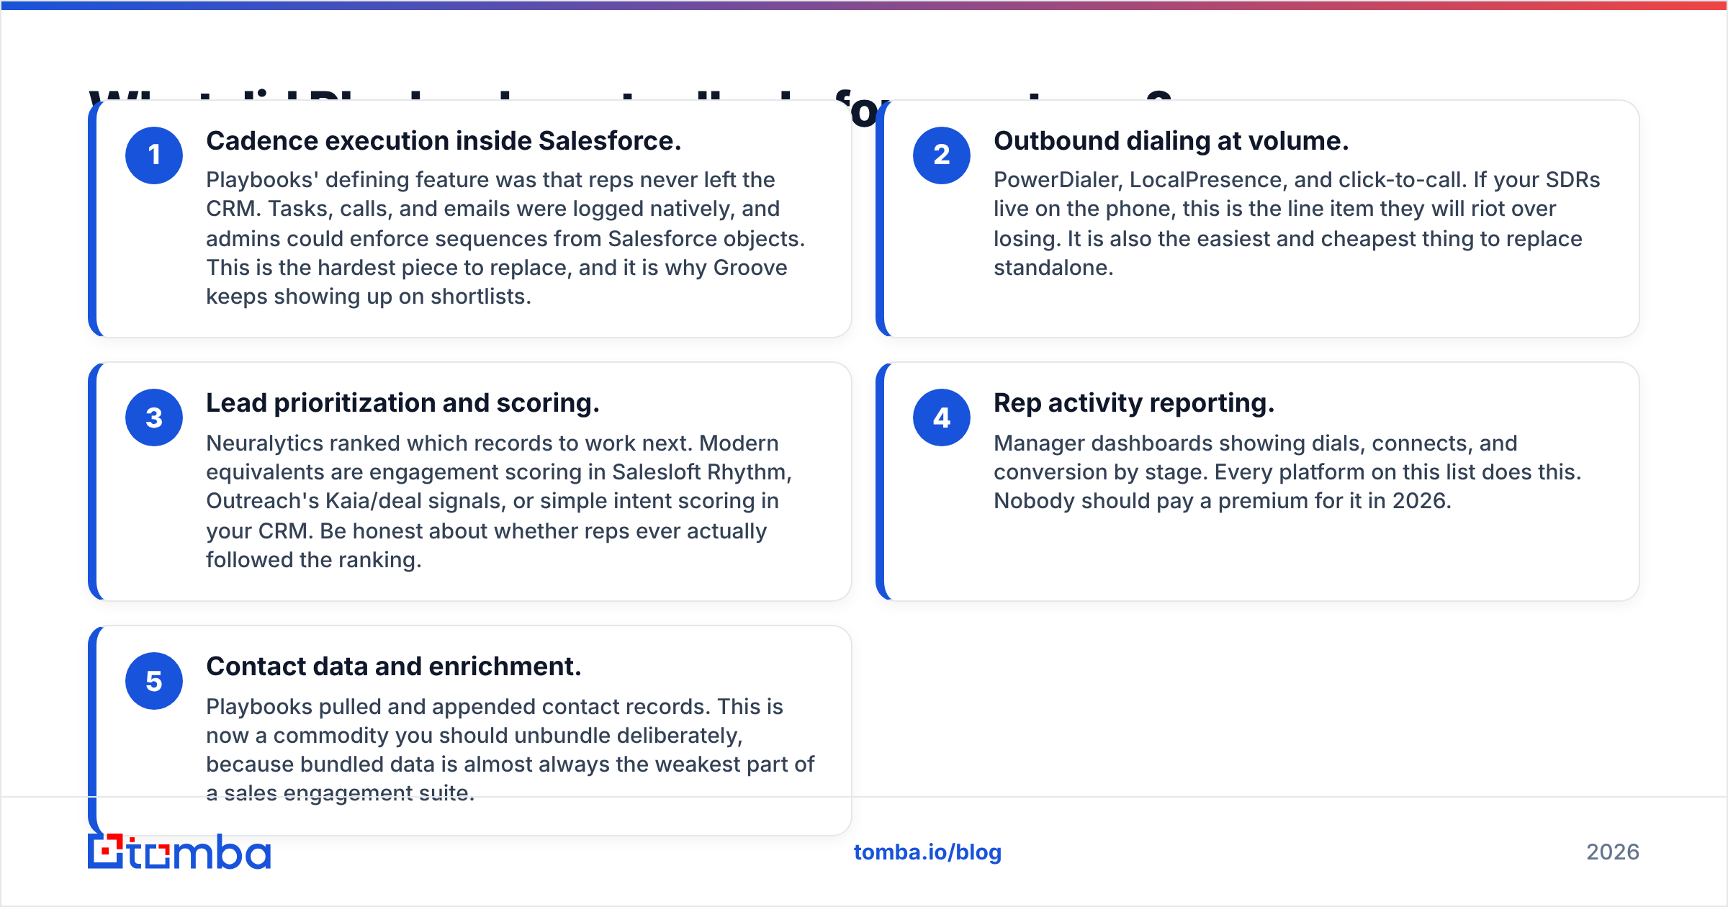Image resolution: width=1728 pixels, height=907 pixels.
Task: Click the Manager dashboards description text
Action: click(x=1287, y=472)
